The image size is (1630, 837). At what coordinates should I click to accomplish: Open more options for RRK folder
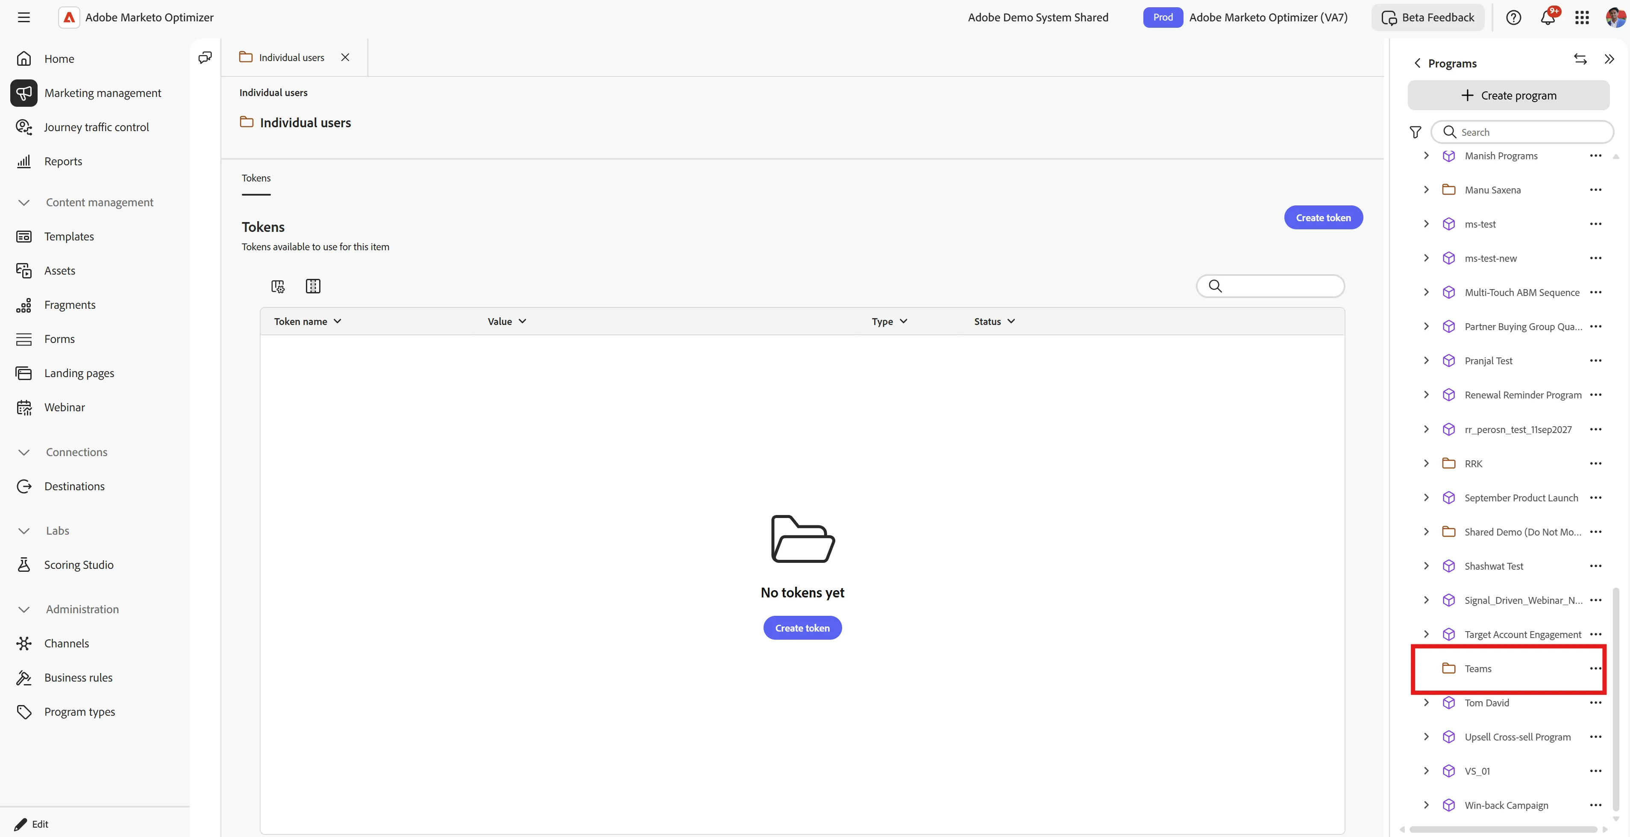1595,463
